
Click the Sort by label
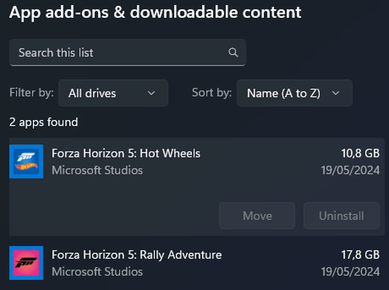click(212, 93)
